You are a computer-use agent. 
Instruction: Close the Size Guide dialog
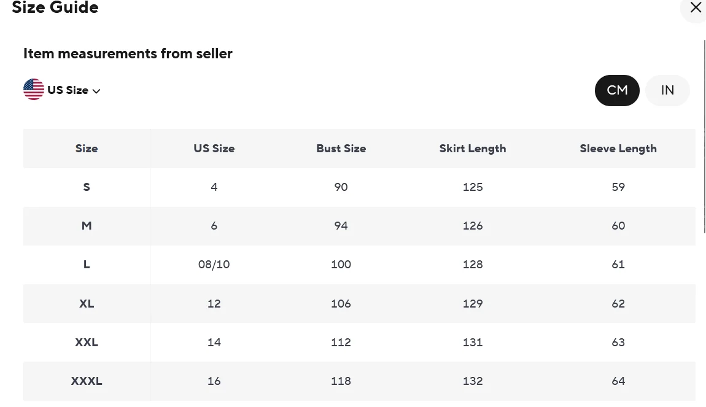click(695, 8)
